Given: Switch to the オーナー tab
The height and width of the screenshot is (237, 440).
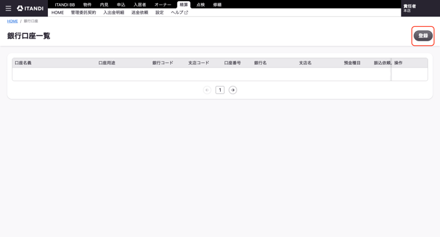Looking at the screenshot, I should coord(163,5).
